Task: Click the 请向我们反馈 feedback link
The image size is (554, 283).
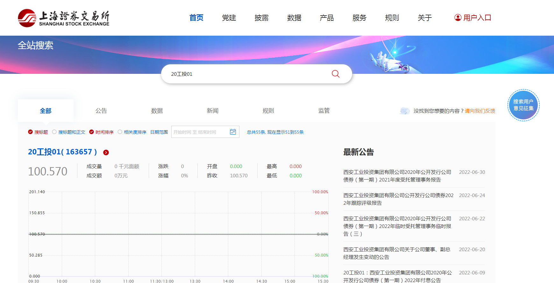Action: [x=480, y=111]
